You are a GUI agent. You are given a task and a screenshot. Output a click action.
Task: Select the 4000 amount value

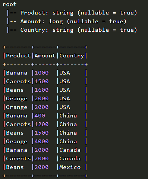[41, 141]
